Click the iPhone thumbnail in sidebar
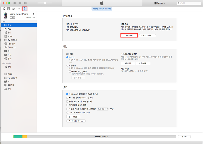Image resolution: width=203 pixels, height=144 pixels. pyautogui.click(x=5, y=16)
